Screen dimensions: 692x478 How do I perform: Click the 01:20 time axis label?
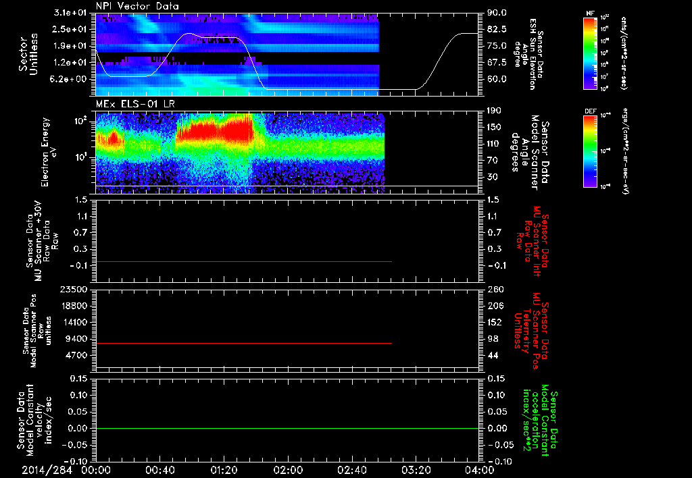coord(224,470)
